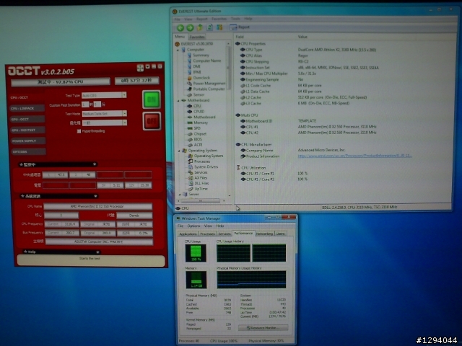
Task: Click the DLL Files icon in tree
Action: pos(191,183)
